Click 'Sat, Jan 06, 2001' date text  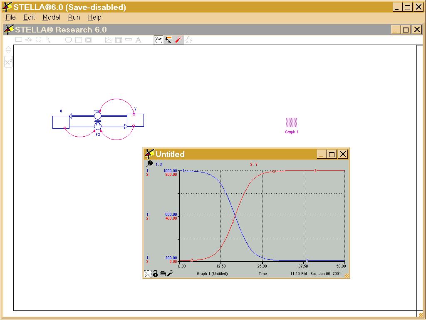[x=325, y=273]
